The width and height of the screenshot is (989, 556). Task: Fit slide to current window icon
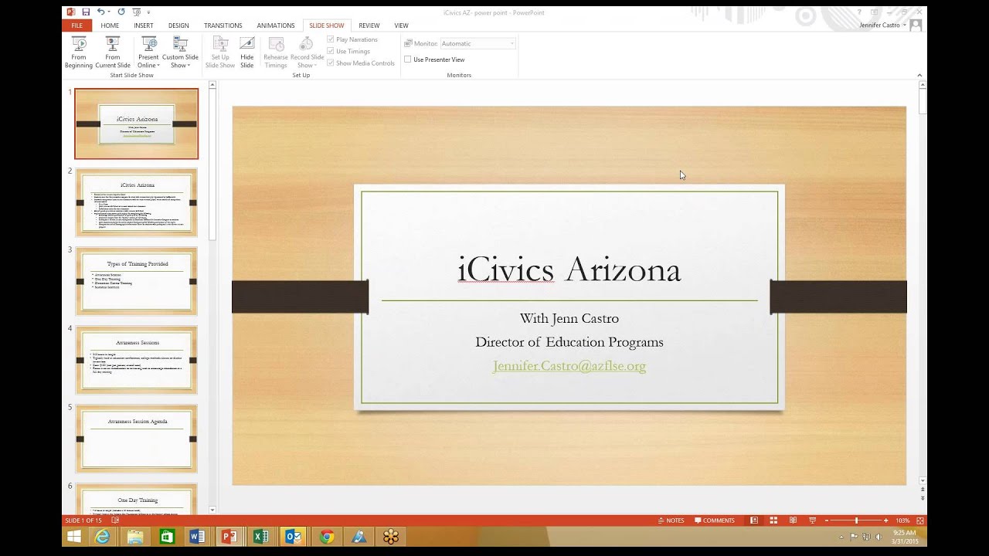point(919,520)
